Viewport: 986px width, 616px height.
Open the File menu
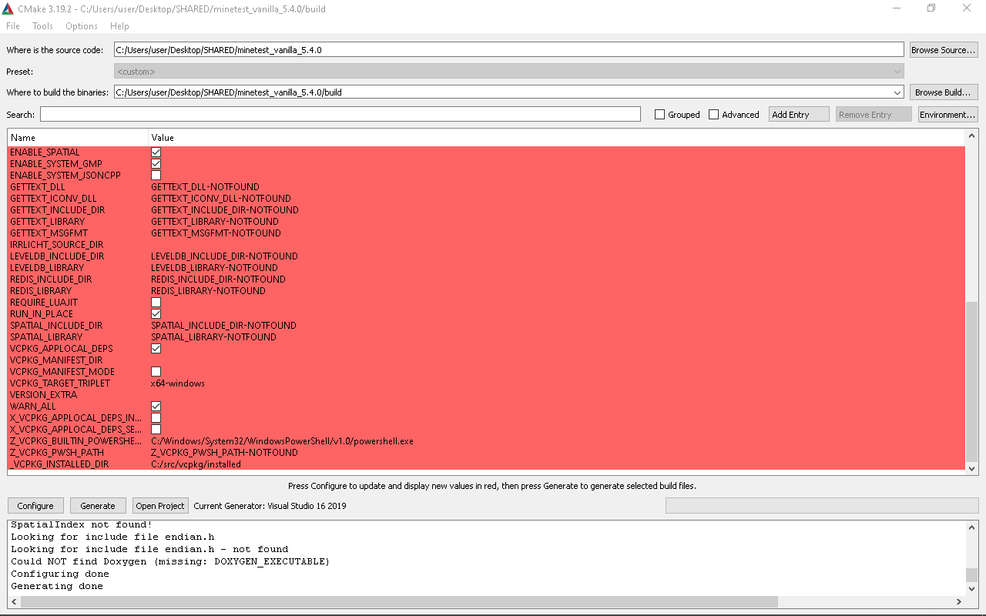tap(13, 26)
